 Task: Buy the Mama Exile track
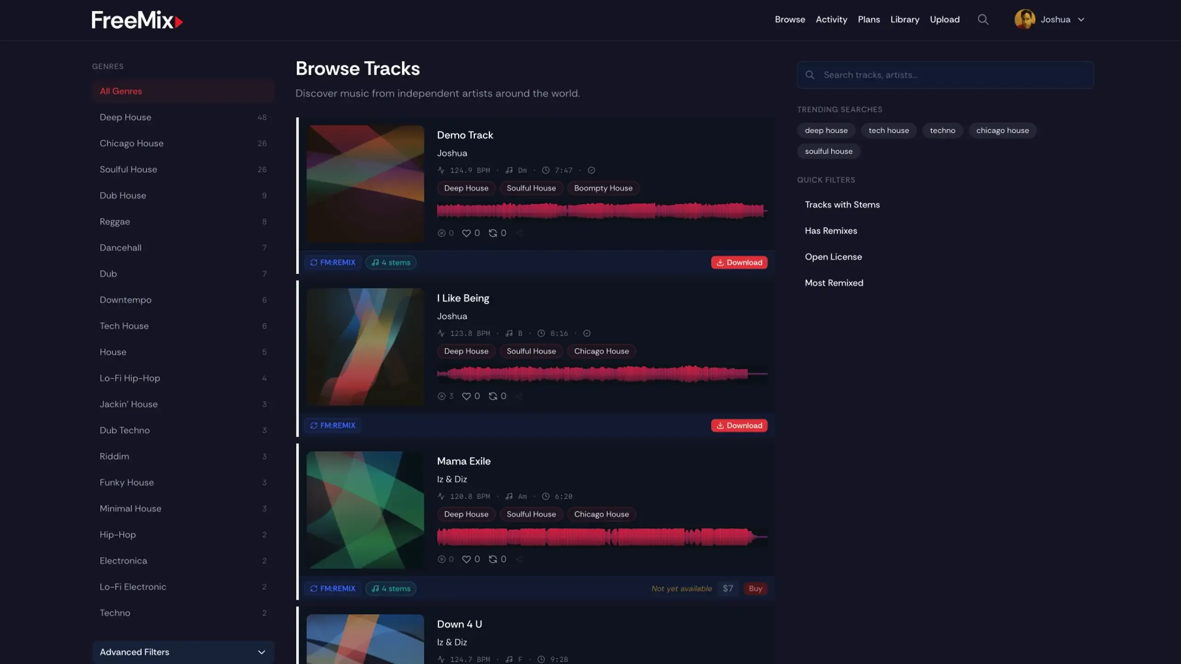755,588
